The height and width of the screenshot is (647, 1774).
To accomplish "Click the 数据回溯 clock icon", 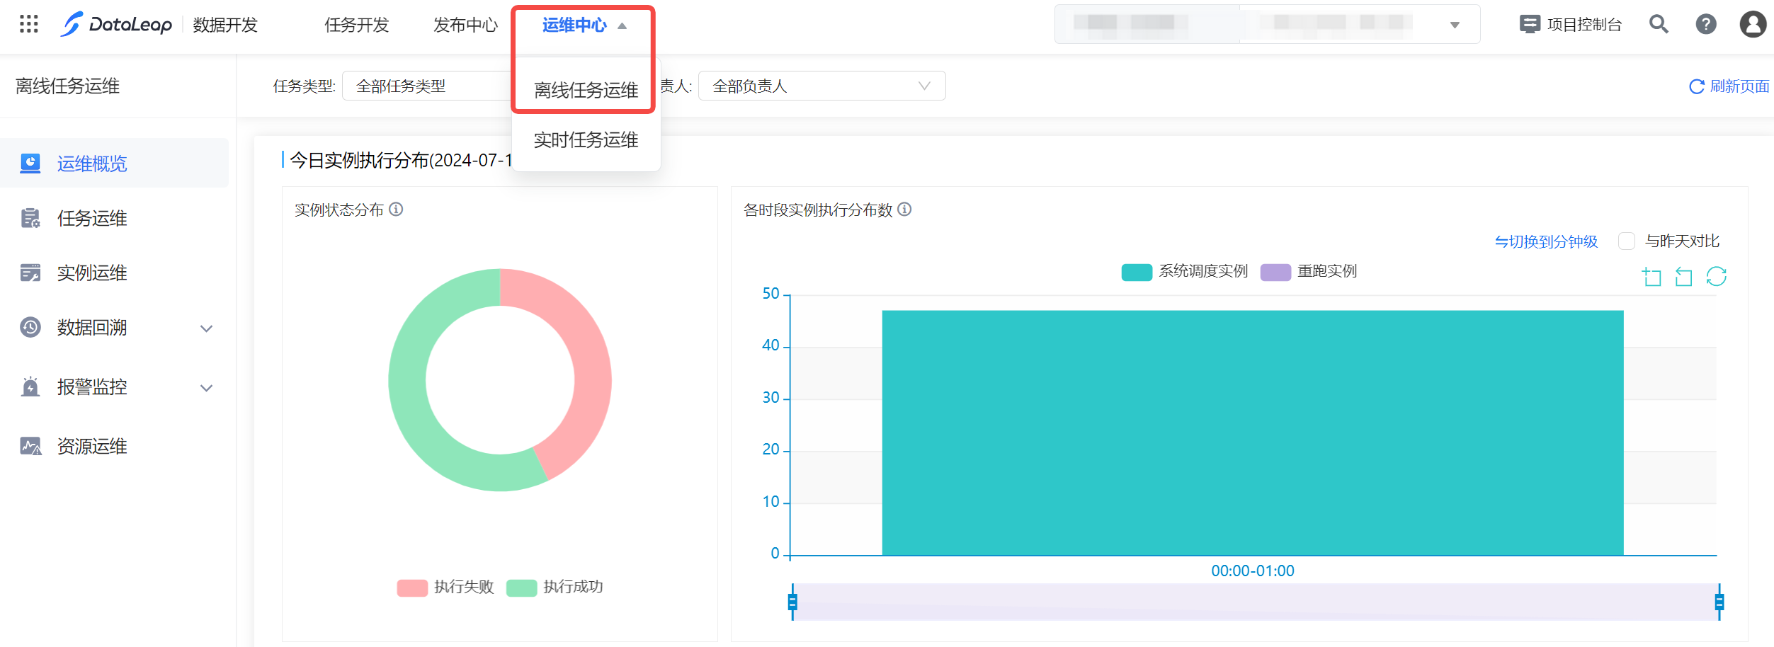I will pyautogui.click(x=30, y=327).
